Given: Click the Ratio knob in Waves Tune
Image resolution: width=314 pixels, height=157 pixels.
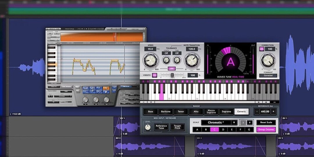Looking at the screenshot, I should point(106,100).
